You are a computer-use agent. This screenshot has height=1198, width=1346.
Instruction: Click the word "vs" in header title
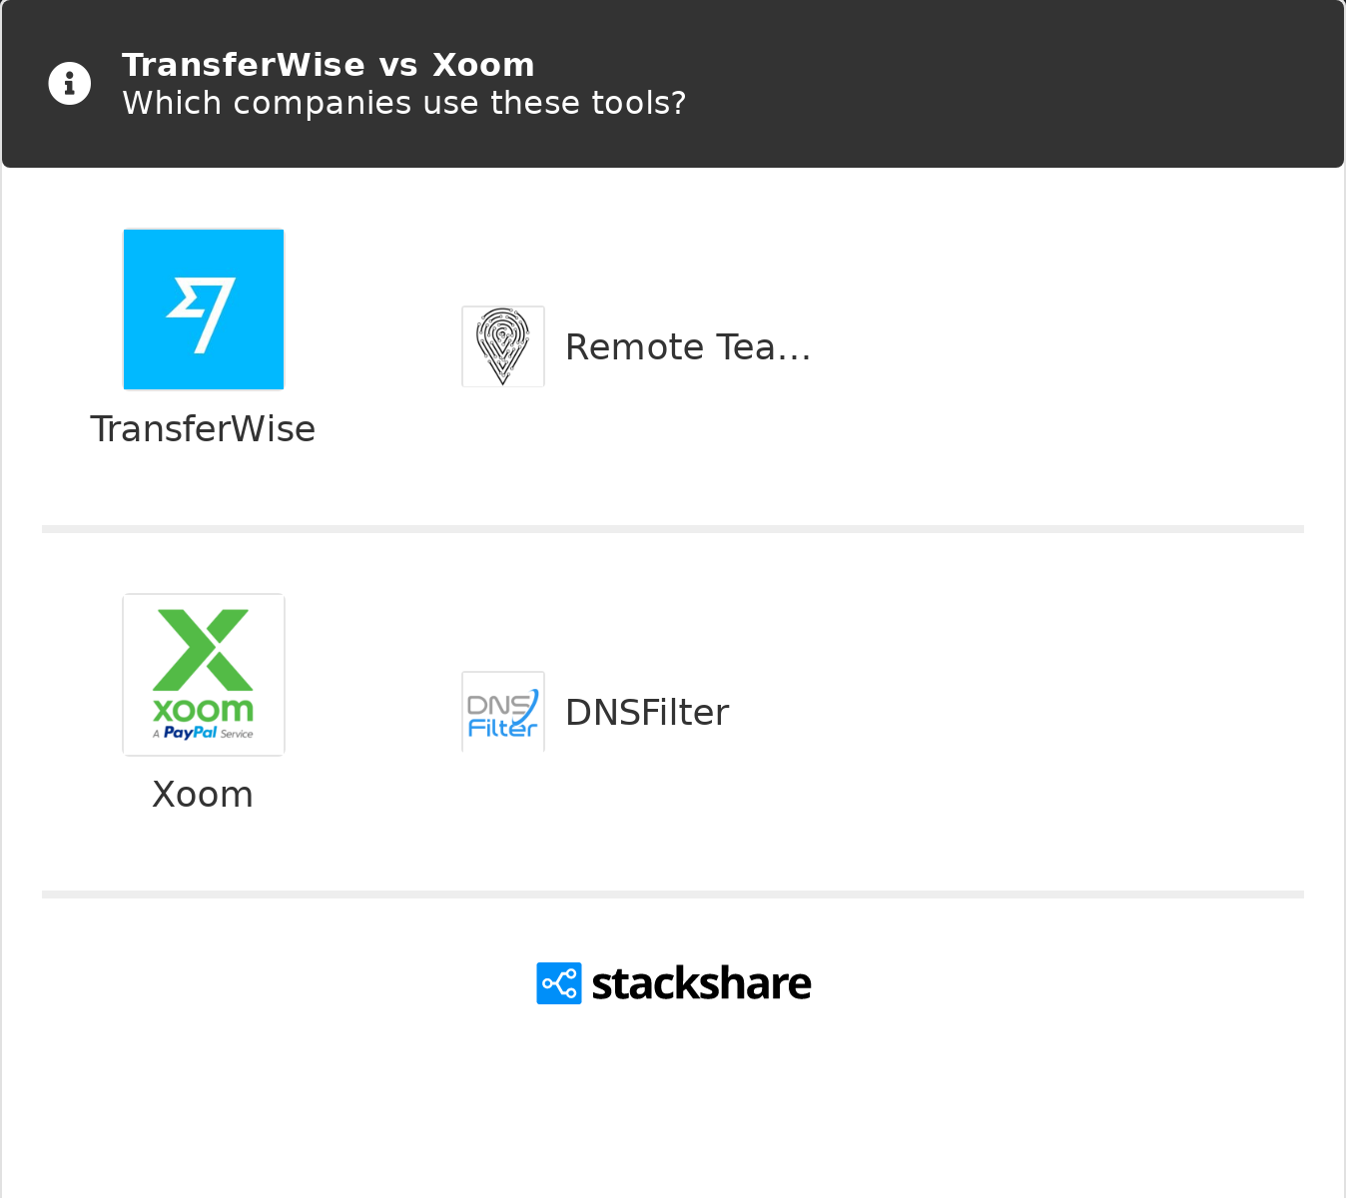(x=398, y=65)
